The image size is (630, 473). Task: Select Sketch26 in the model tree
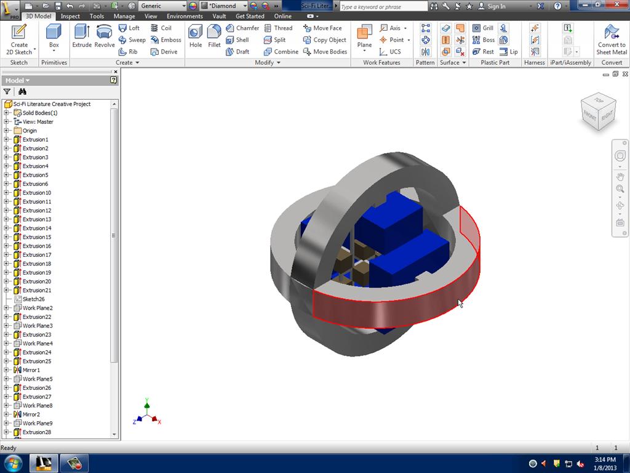pyautogui.click(x=33, y=299)
